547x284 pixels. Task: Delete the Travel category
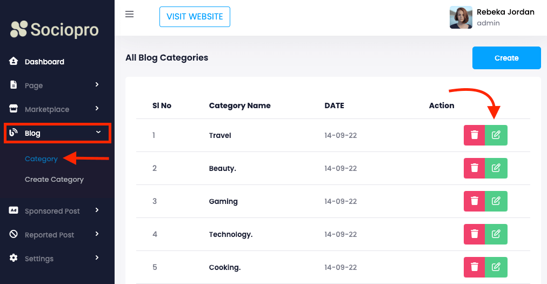tap(474, 135)
